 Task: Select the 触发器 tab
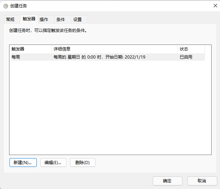pos(29,19)
